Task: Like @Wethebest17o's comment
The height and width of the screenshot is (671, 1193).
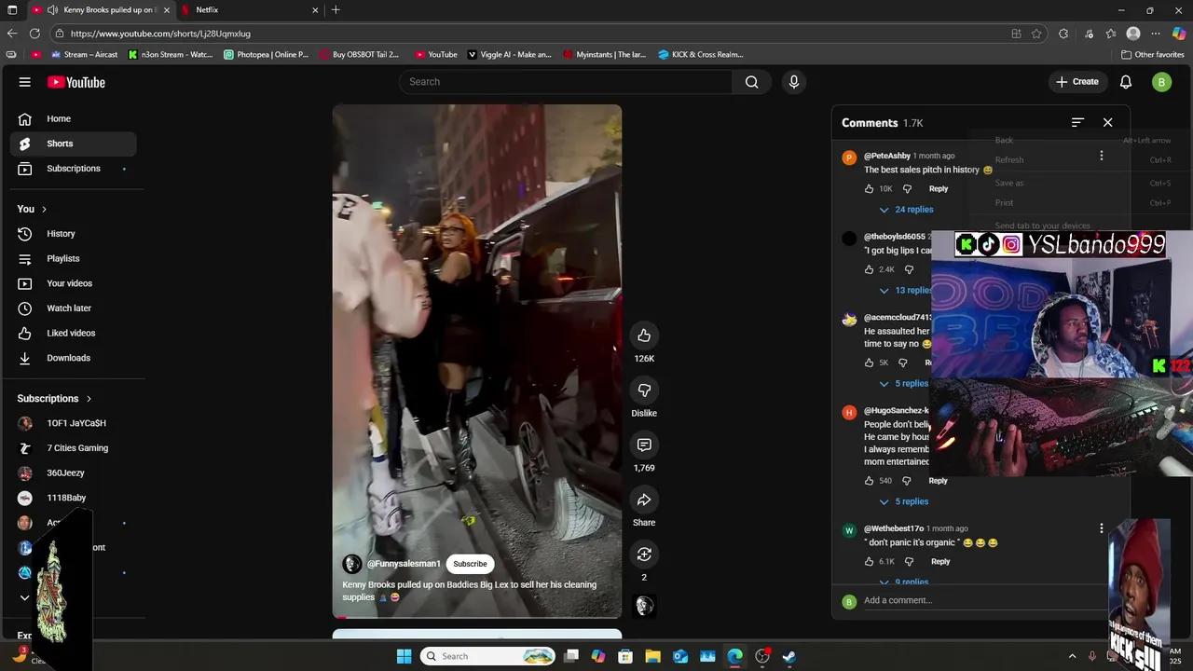Action: 869,562
